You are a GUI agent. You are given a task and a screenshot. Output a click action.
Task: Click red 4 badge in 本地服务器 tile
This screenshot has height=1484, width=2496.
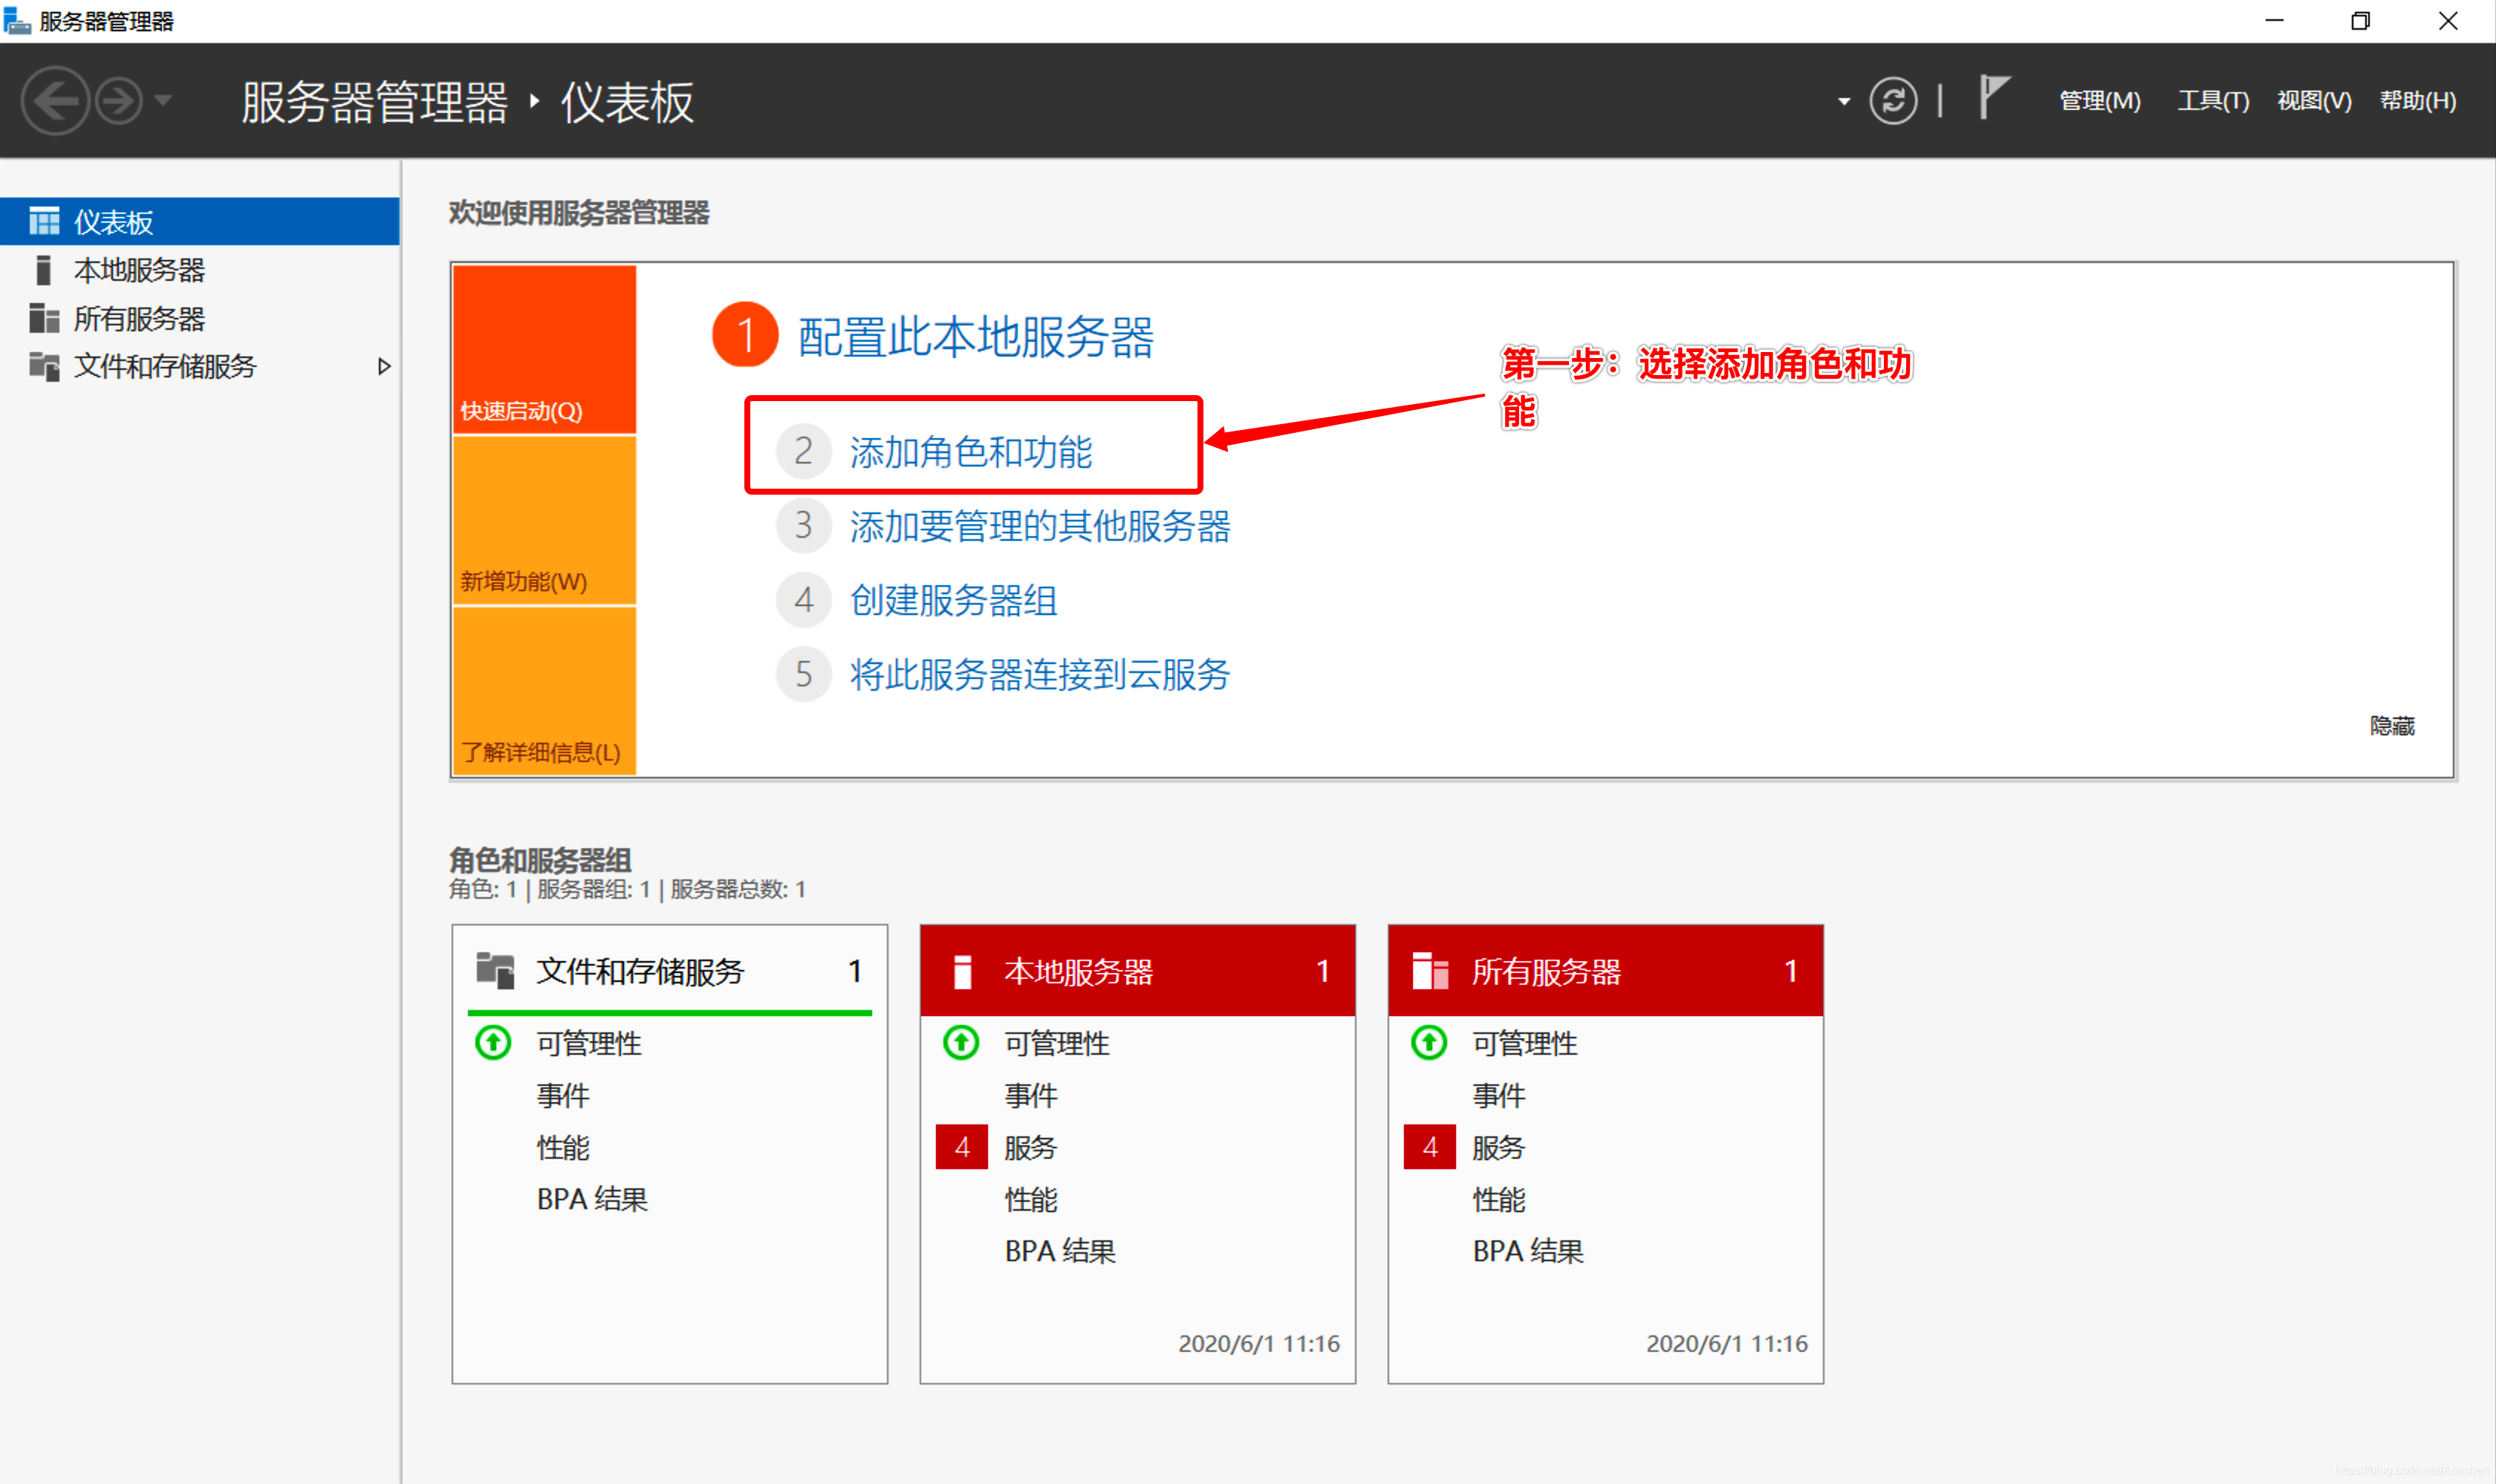click(962, 1147)
